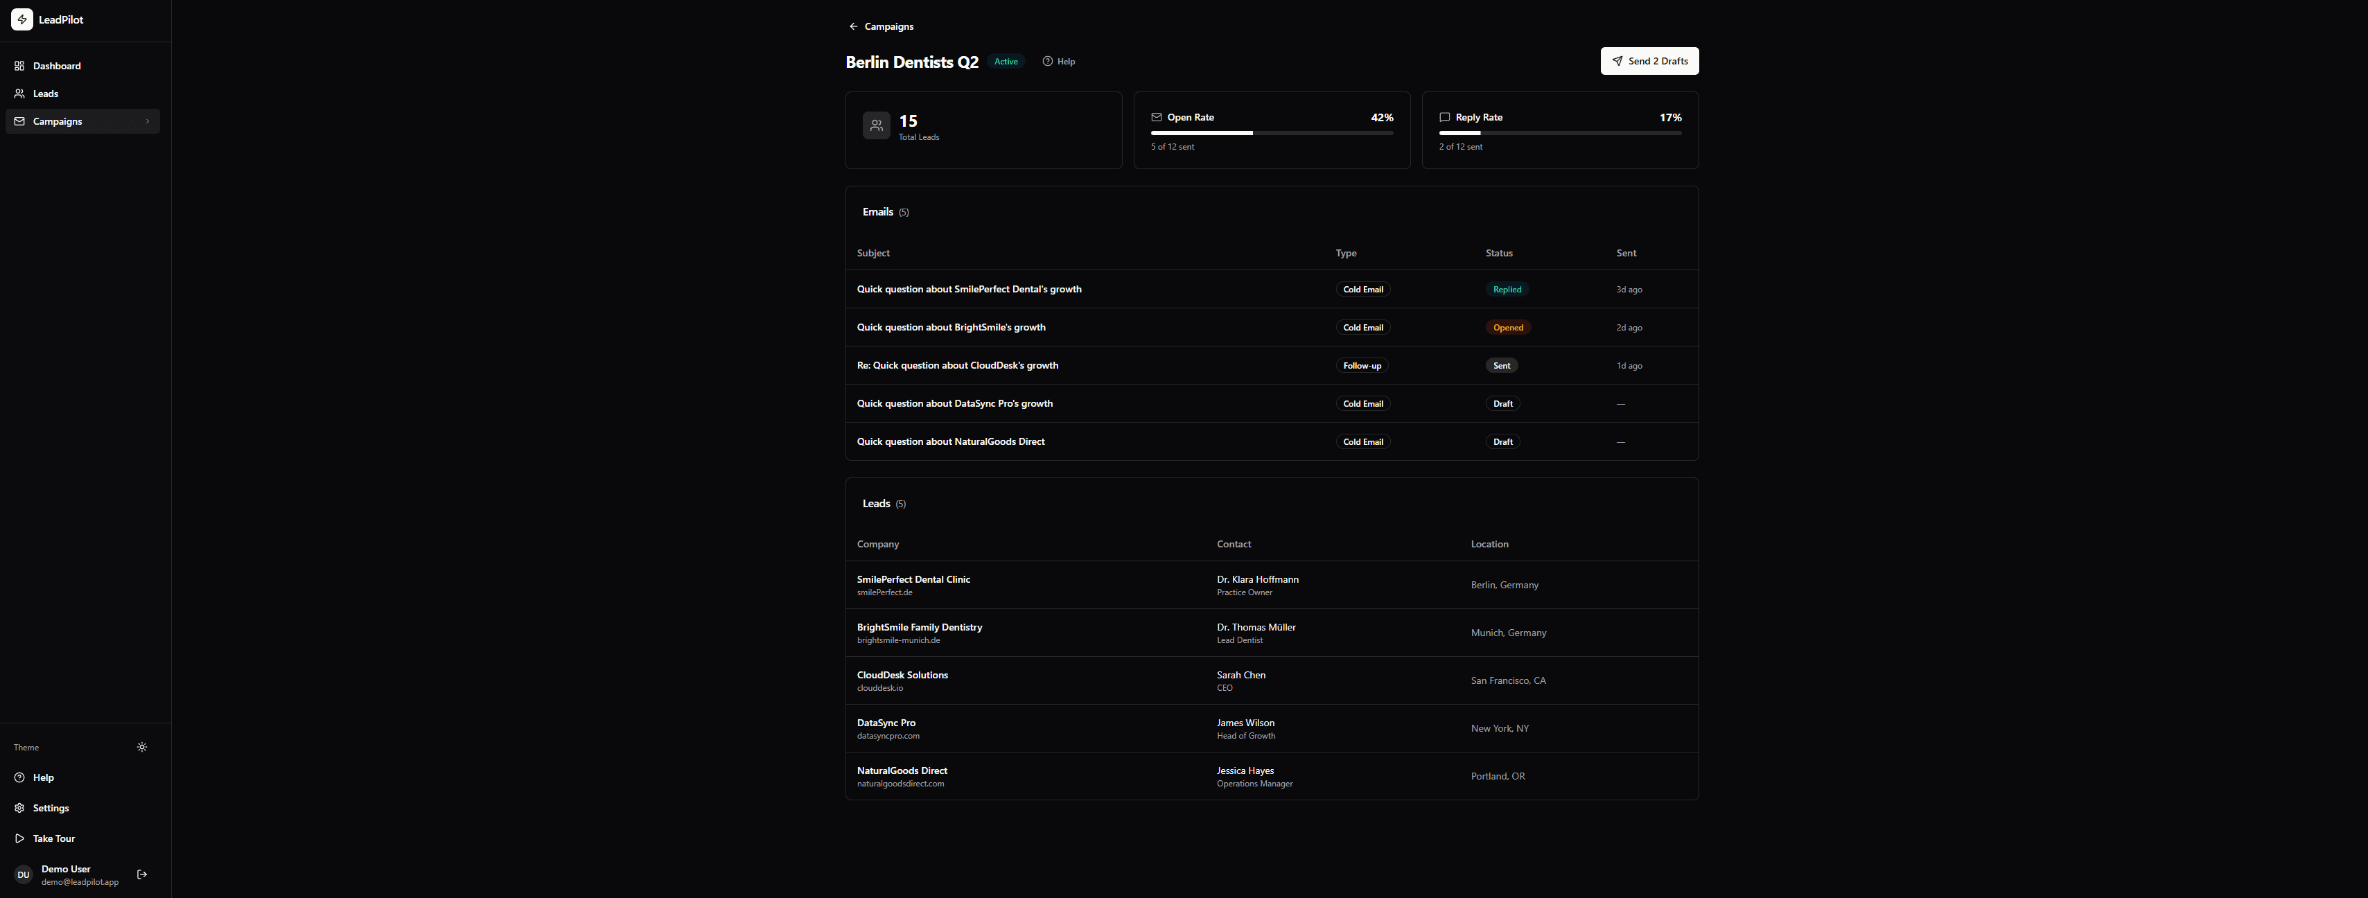2368x898 pixels.
Task: Click the 3d ago sent time
Action: click(1629, 290)
